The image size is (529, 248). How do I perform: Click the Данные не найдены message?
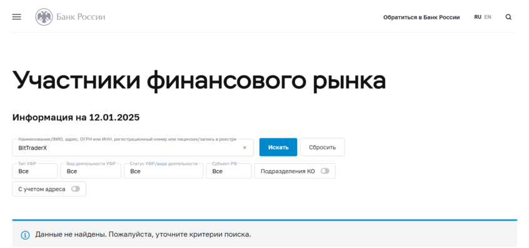[143, 234]
